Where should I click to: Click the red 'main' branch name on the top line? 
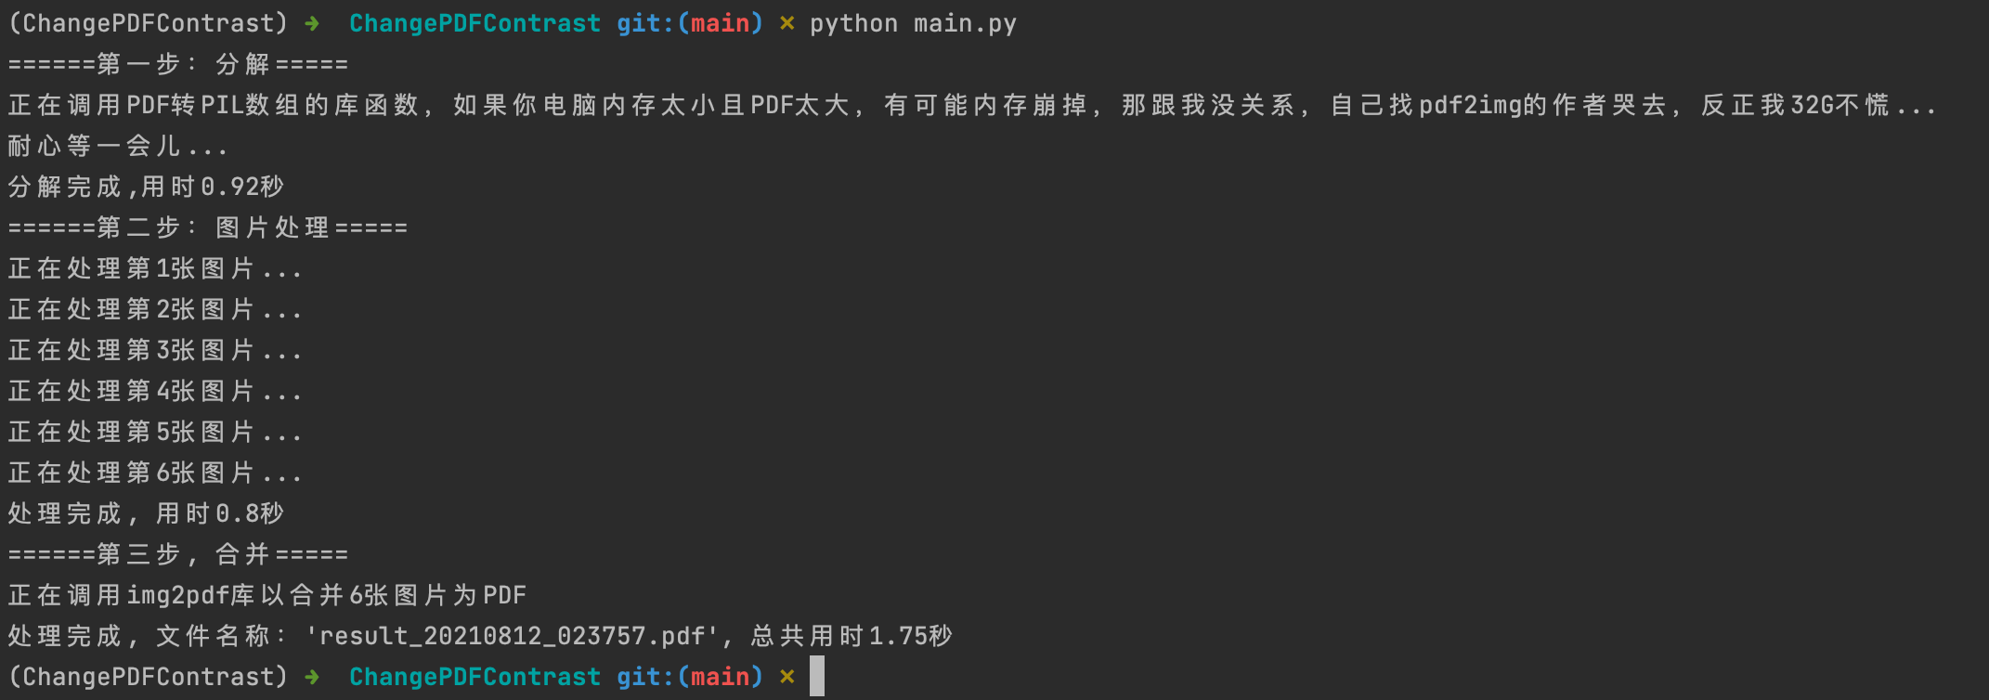(721, 24)
